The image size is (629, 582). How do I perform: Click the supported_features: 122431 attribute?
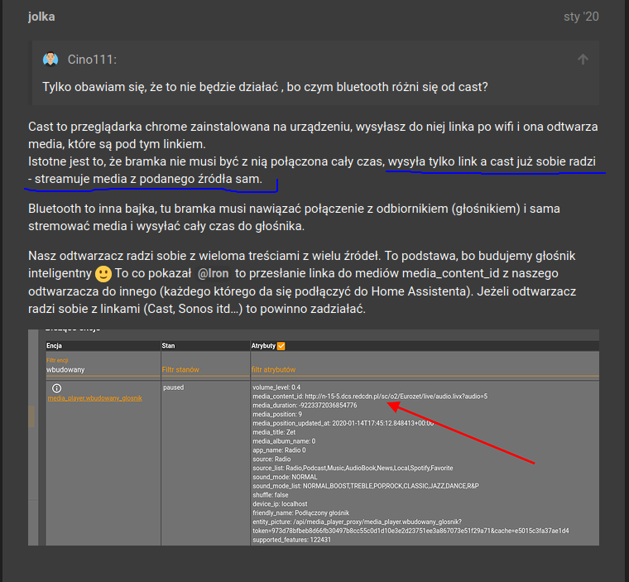[291, 540]
